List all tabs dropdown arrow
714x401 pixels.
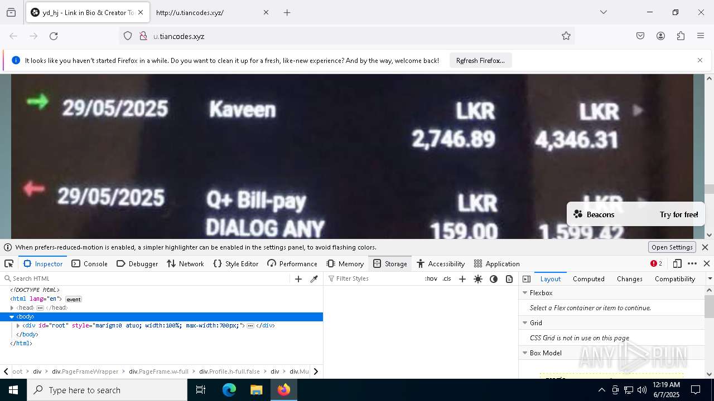[603, 12]
